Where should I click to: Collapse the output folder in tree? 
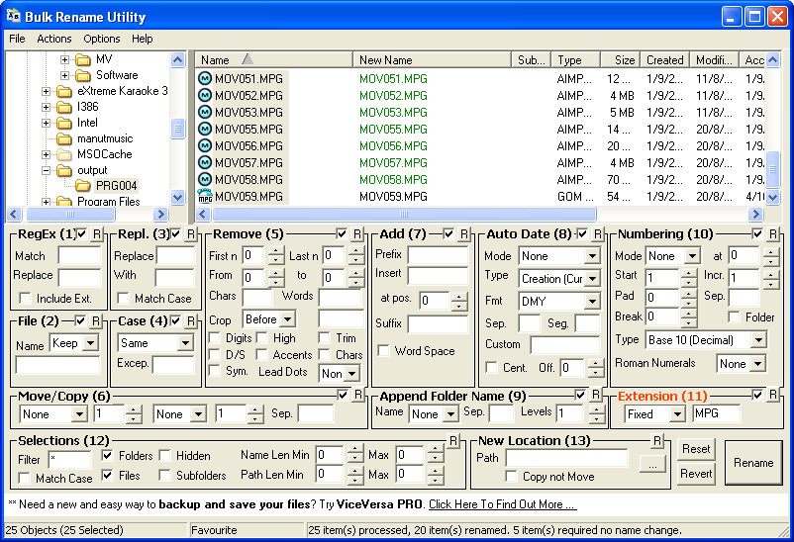click(47, 170)
